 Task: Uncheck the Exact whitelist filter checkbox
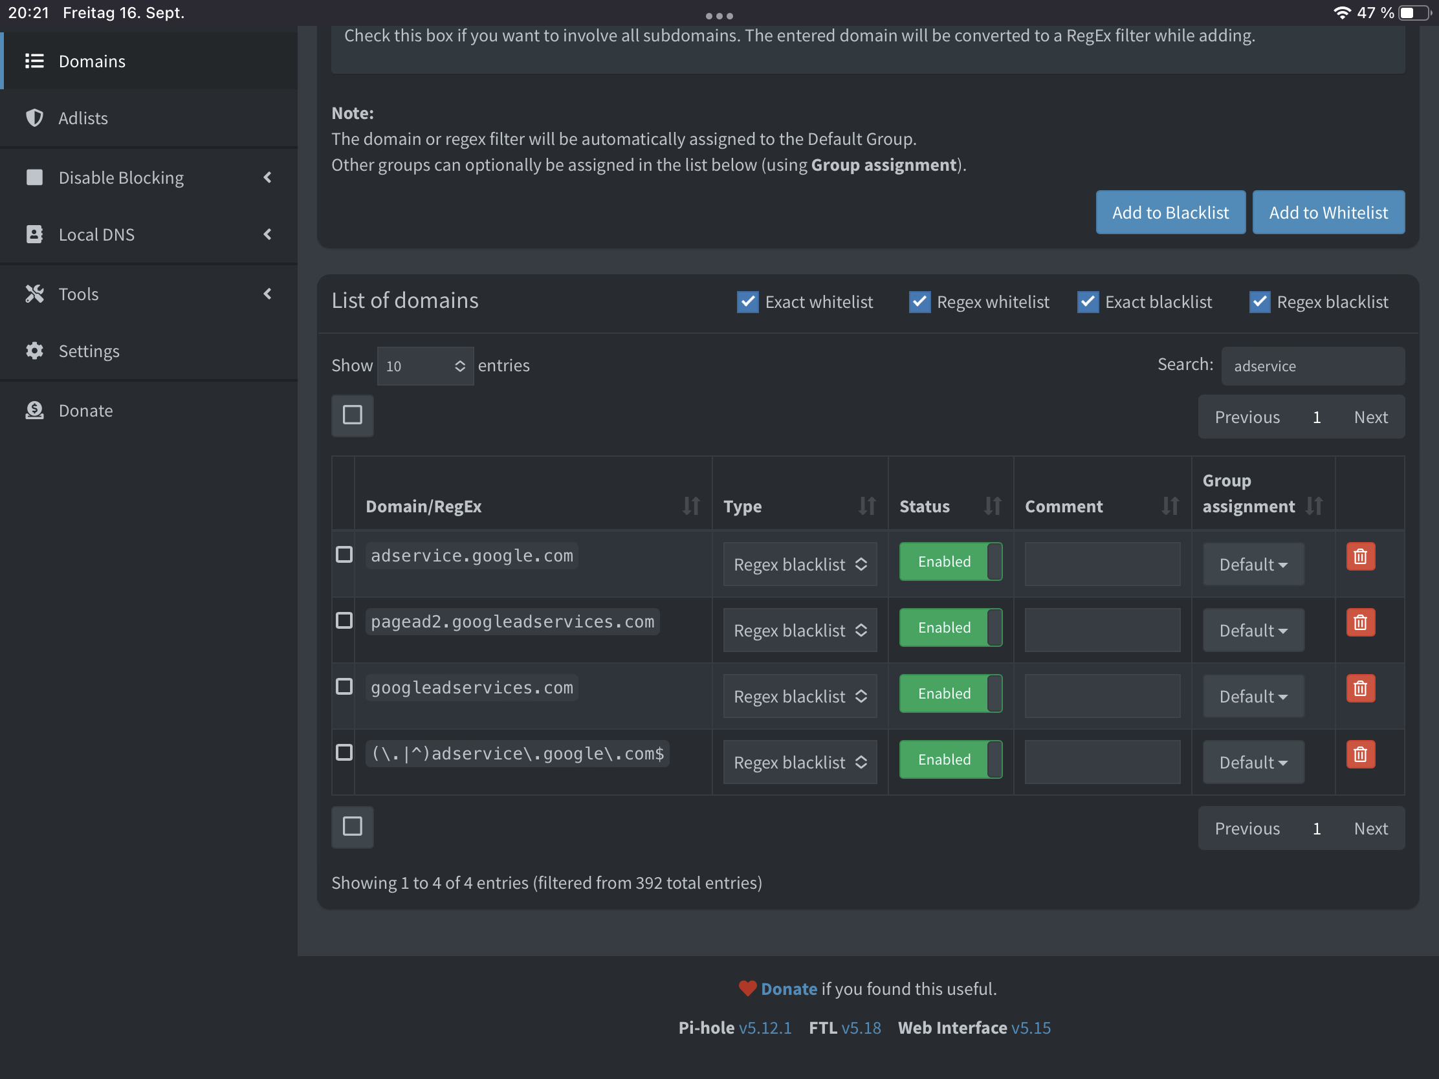coord(747,302)
